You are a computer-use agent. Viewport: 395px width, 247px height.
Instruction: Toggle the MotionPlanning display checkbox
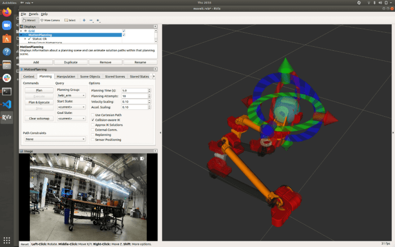(x=124, y=35)
